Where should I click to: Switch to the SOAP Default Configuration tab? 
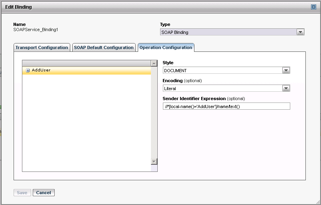(104, 47)
